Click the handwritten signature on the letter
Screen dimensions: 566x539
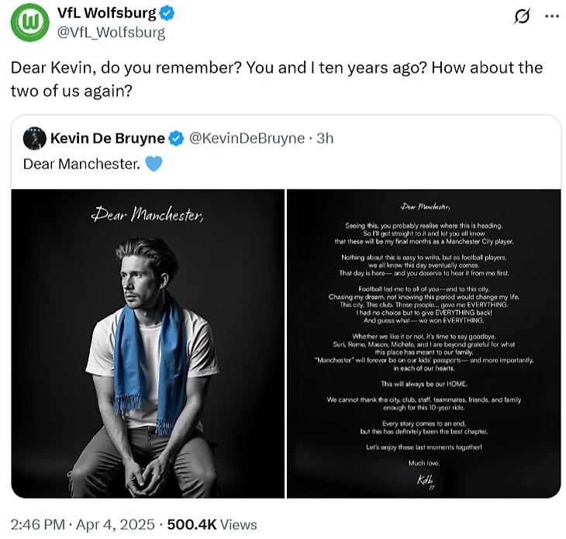point(424,479)
